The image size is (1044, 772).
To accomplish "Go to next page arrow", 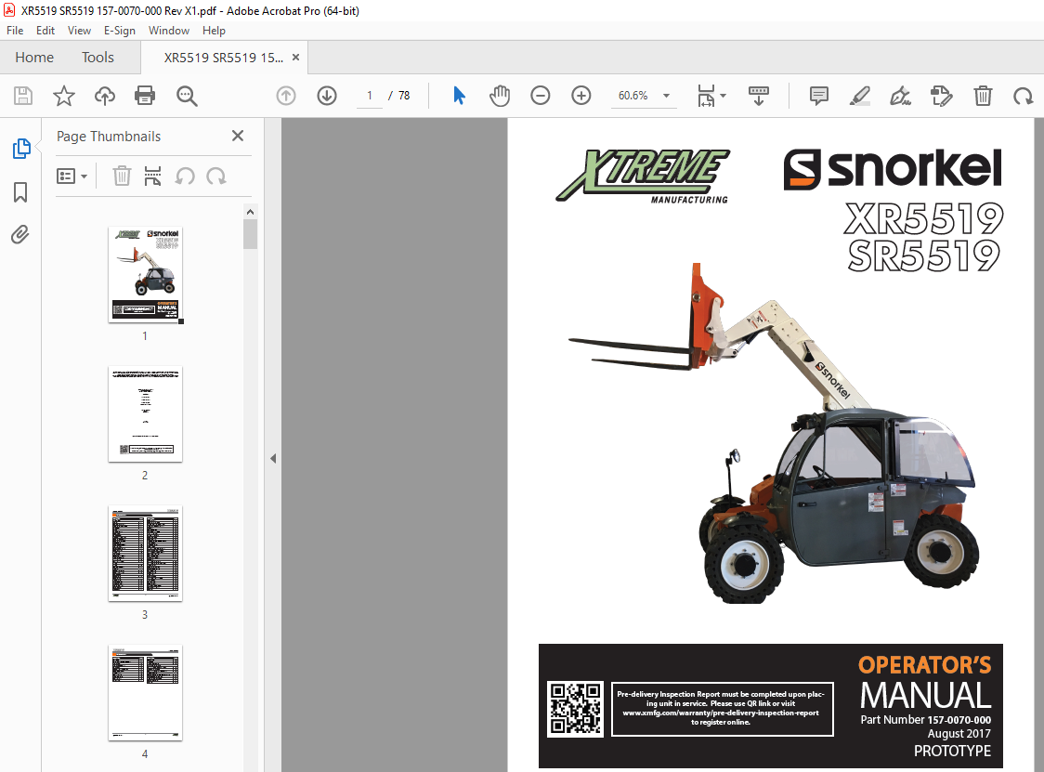I will [x=327, y=96].
